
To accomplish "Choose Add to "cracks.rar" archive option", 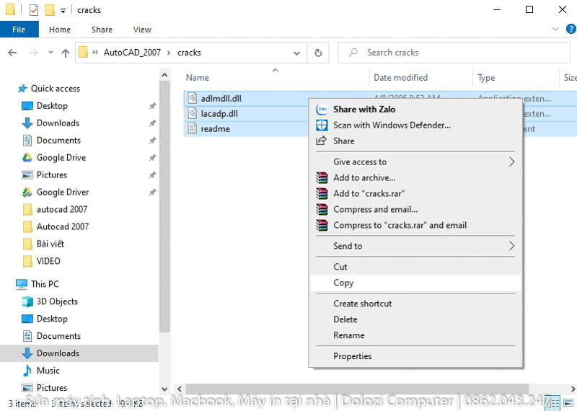I will [369, 193].
